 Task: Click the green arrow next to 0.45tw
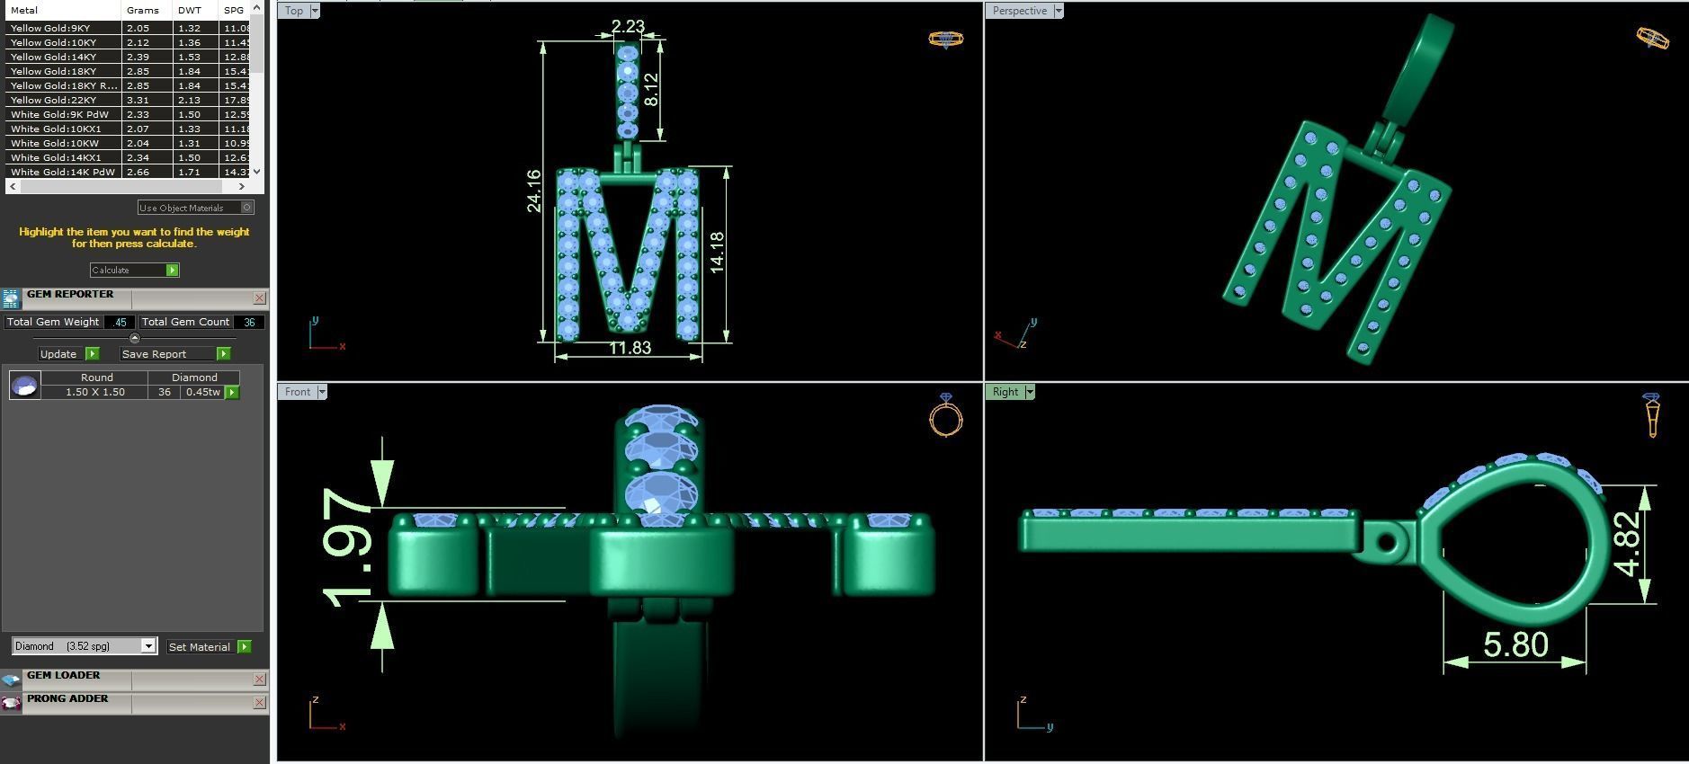tap(232, 392)
